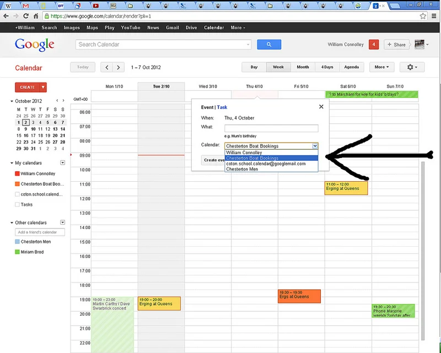The image size is (441, 353).
Task: Collapse the Other calendars section
Action: (12, 222)
